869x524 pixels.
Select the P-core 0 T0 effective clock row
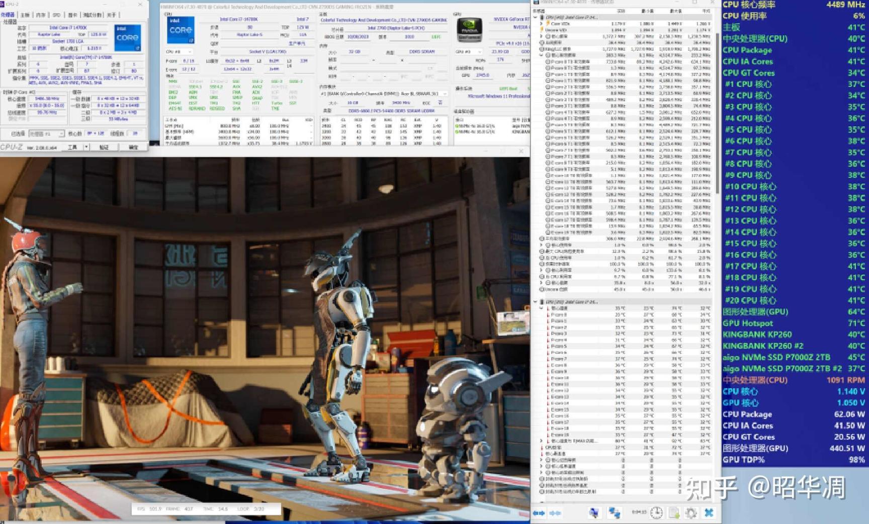(570, 61)
